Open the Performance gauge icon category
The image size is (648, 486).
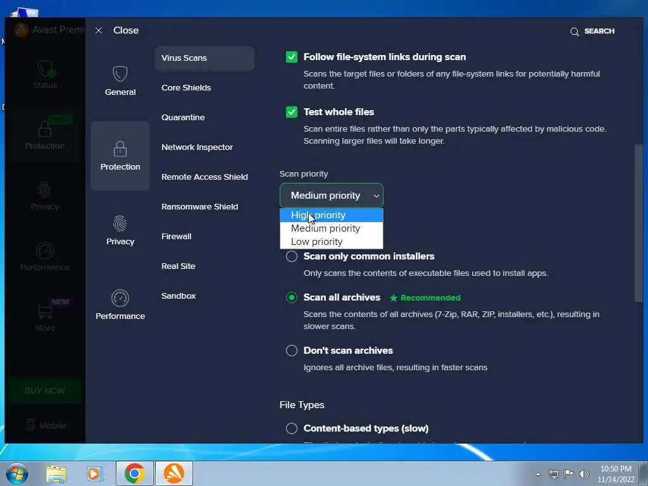(120, 298)
